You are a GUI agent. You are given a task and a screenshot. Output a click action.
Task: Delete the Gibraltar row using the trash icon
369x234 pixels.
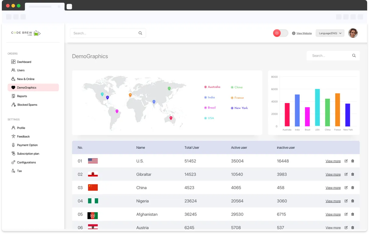(x=353, y=174)
